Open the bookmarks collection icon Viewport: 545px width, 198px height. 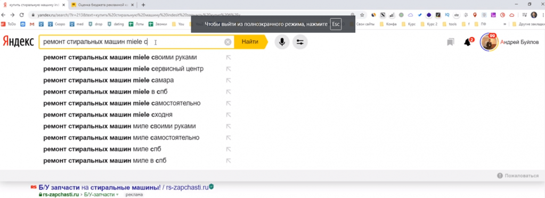coord(451,42)
